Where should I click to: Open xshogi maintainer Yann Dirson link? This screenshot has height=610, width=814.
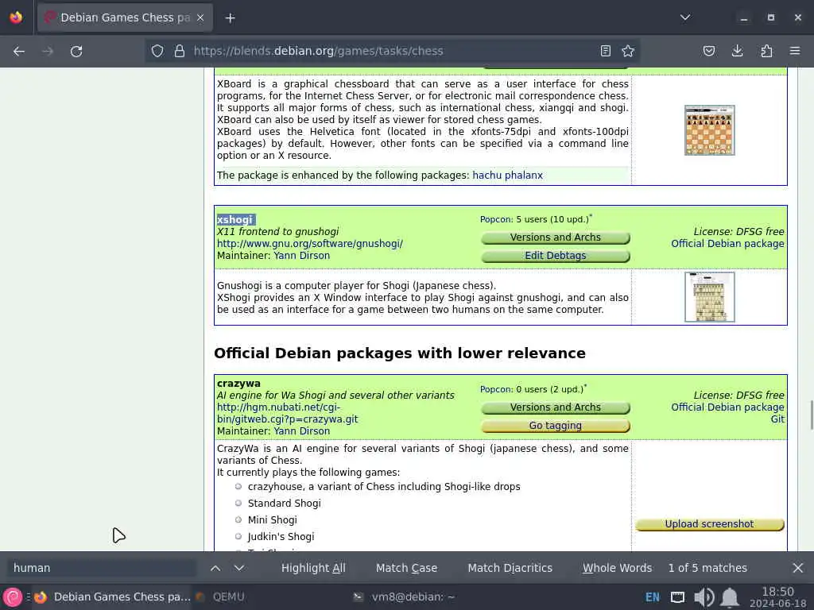pyautogui.click(x=301, y=256)
